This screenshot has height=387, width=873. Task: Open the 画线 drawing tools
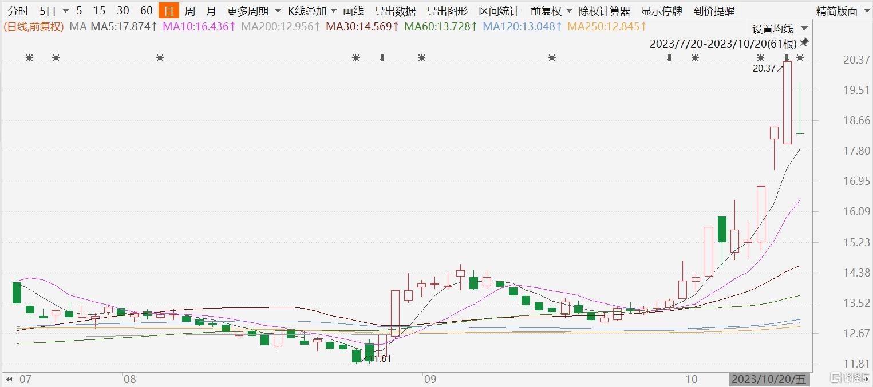point(353,11)
